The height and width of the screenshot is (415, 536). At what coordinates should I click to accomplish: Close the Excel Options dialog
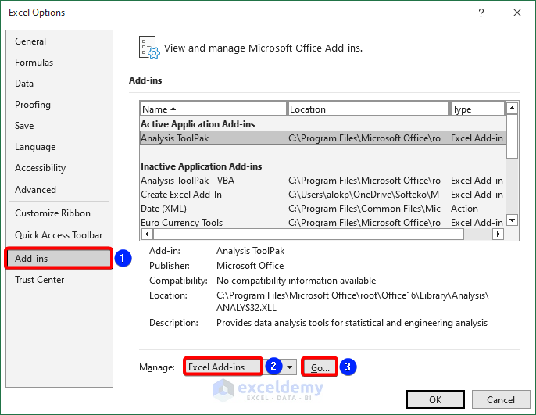click(x=516, y=13)
